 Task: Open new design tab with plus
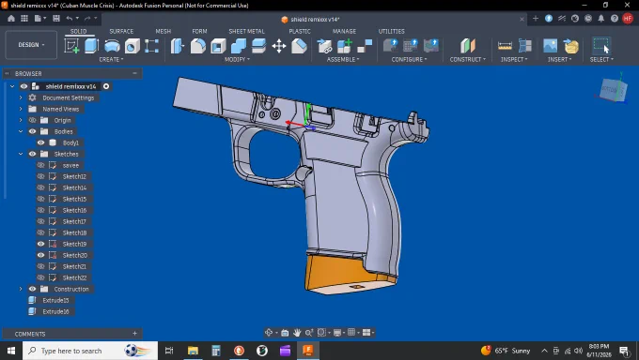[x=536, y=19]
